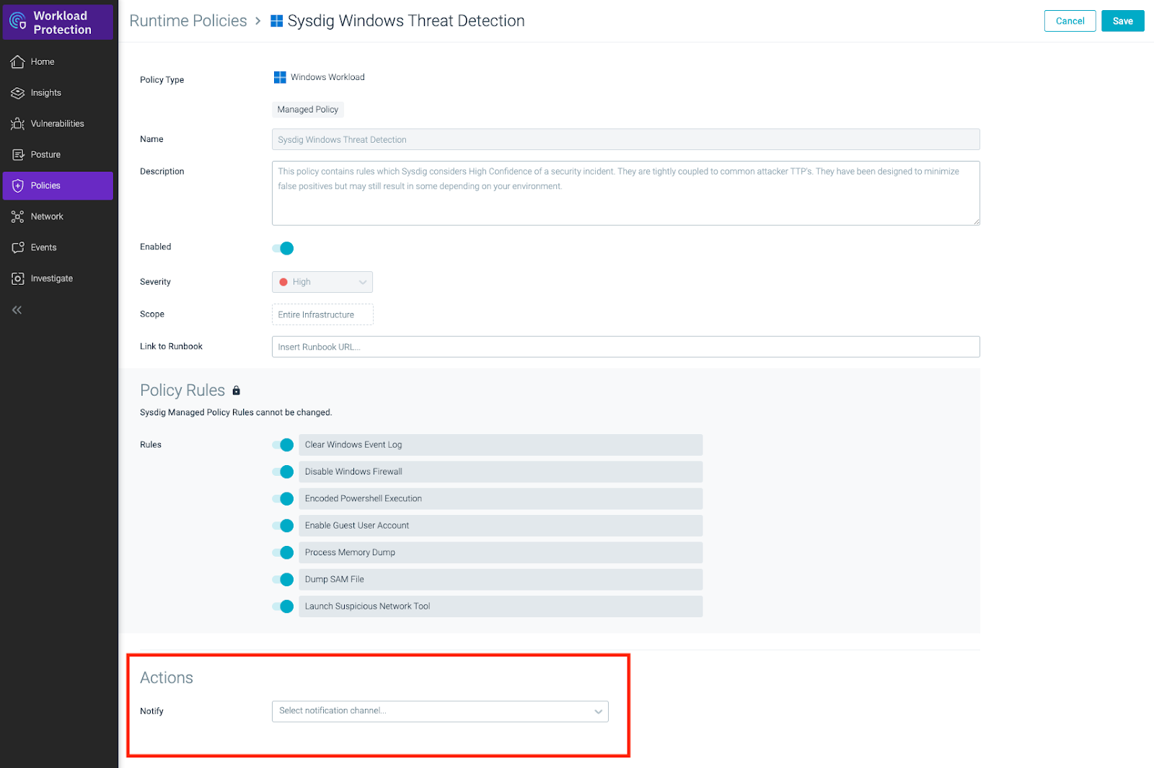Go to Network in the sidebar
The width and height of the screenshot is (1154, 768).
coord(58,217)
